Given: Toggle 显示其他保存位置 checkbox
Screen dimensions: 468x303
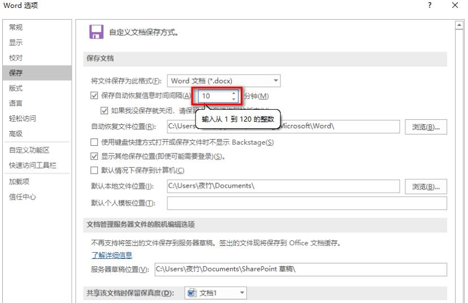Looking at the screenshot, I should pyautogui.click(x=94, y=156).
